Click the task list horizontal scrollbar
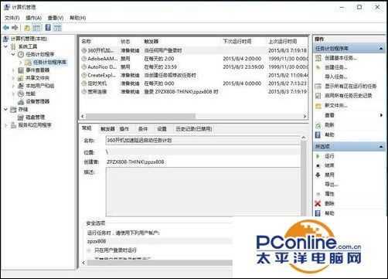 click(194, 116)
